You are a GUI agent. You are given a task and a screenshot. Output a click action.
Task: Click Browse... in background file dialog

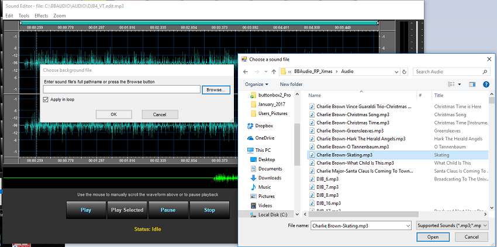(x=216, y=90)
